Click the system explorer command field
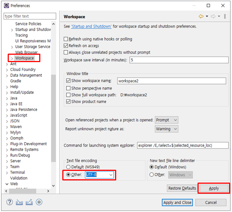The image size is (232, 212). tap(183, 145)
